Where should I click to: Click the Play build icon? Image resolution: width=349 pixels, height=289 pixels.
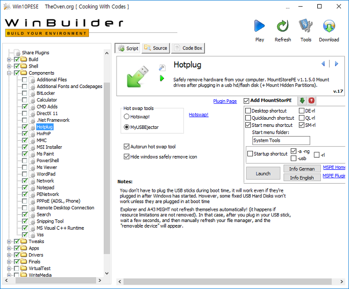[259, 26]
